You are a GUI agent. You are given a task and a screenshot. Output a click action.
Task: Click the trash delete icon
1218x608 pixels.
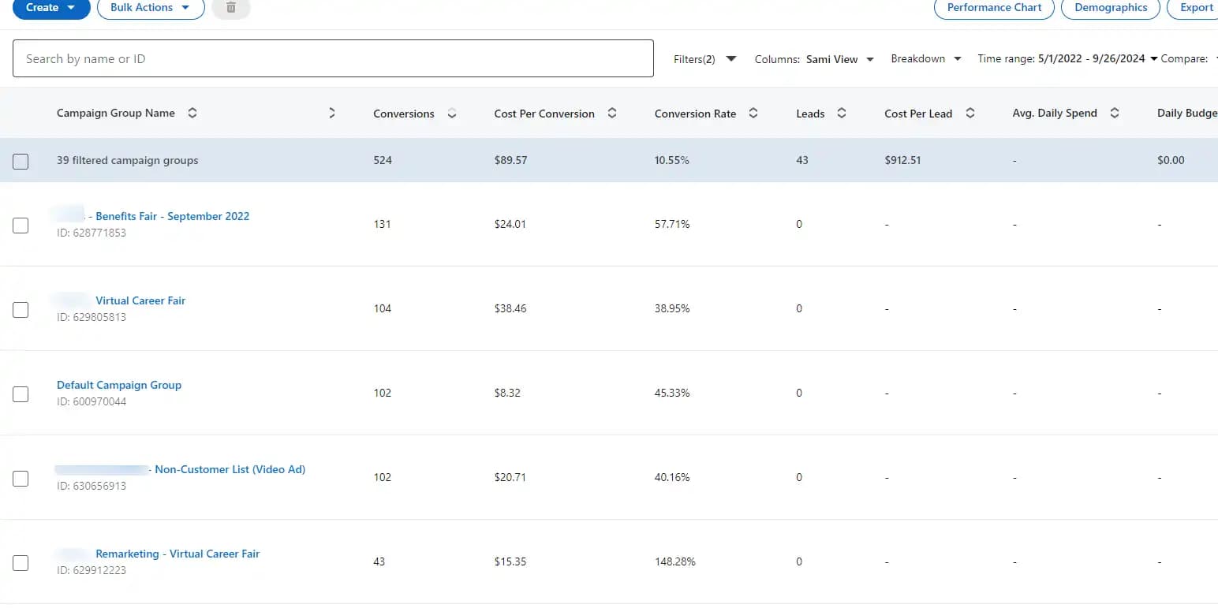tap(231, 8)
